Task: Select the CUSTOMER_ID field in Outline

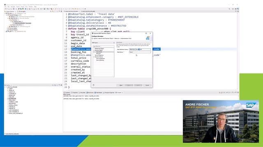Action: 12,94
